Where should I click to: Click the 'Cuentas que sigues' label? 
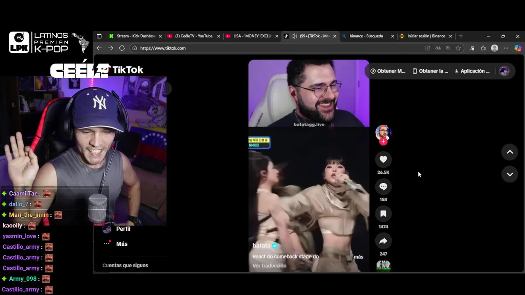tap(125, 265)
